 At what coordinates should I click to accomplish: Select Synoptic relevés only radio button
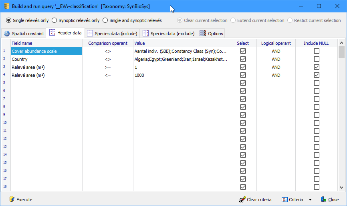pos(54,20)
